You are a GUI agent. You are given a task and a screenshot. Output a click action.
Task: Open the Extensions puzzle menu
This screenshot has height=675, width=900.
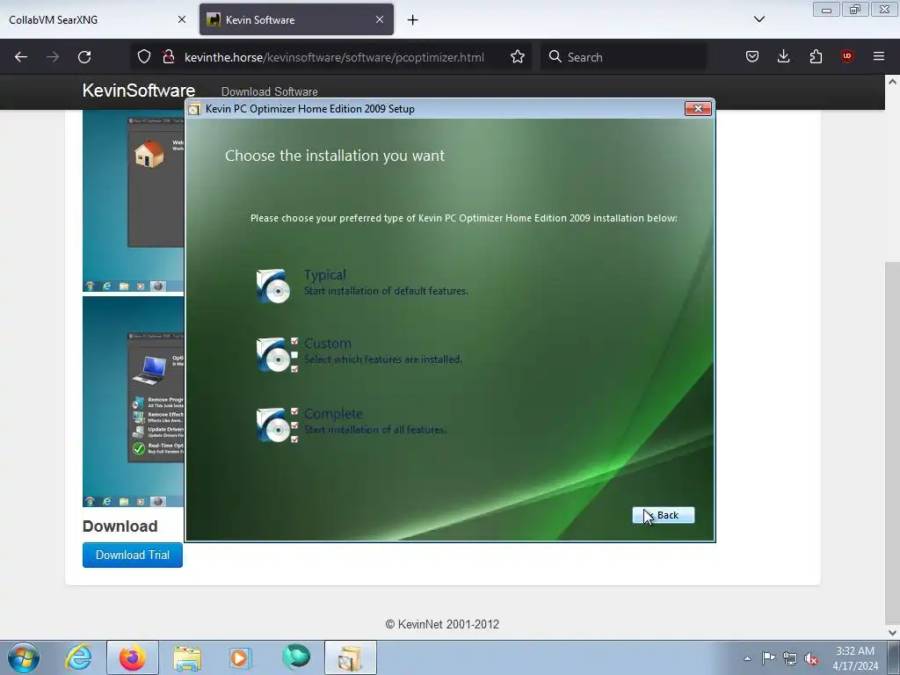(x=816, y=56)
